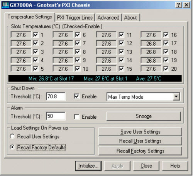The width and height of the screenshot is (193, 176).
Task: Toggle the Shut Down Enable checkbox
Action: [77, 96]
